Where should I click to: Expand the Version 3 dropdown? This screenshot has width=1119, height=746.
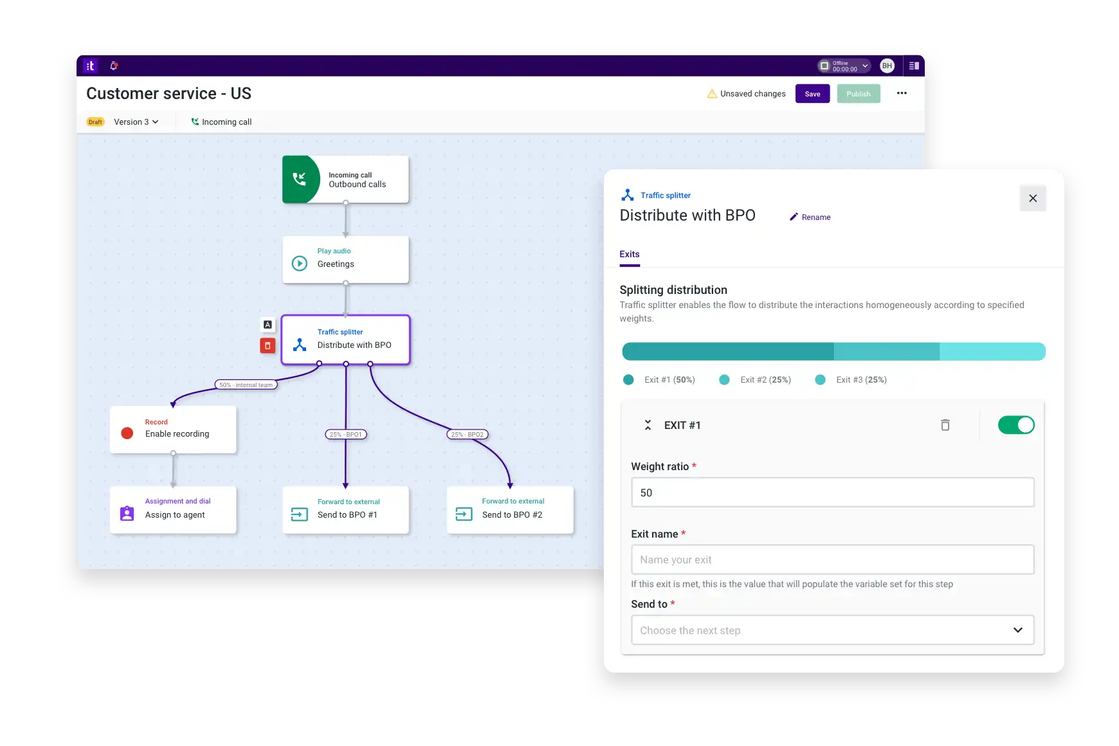coord(136,122)
